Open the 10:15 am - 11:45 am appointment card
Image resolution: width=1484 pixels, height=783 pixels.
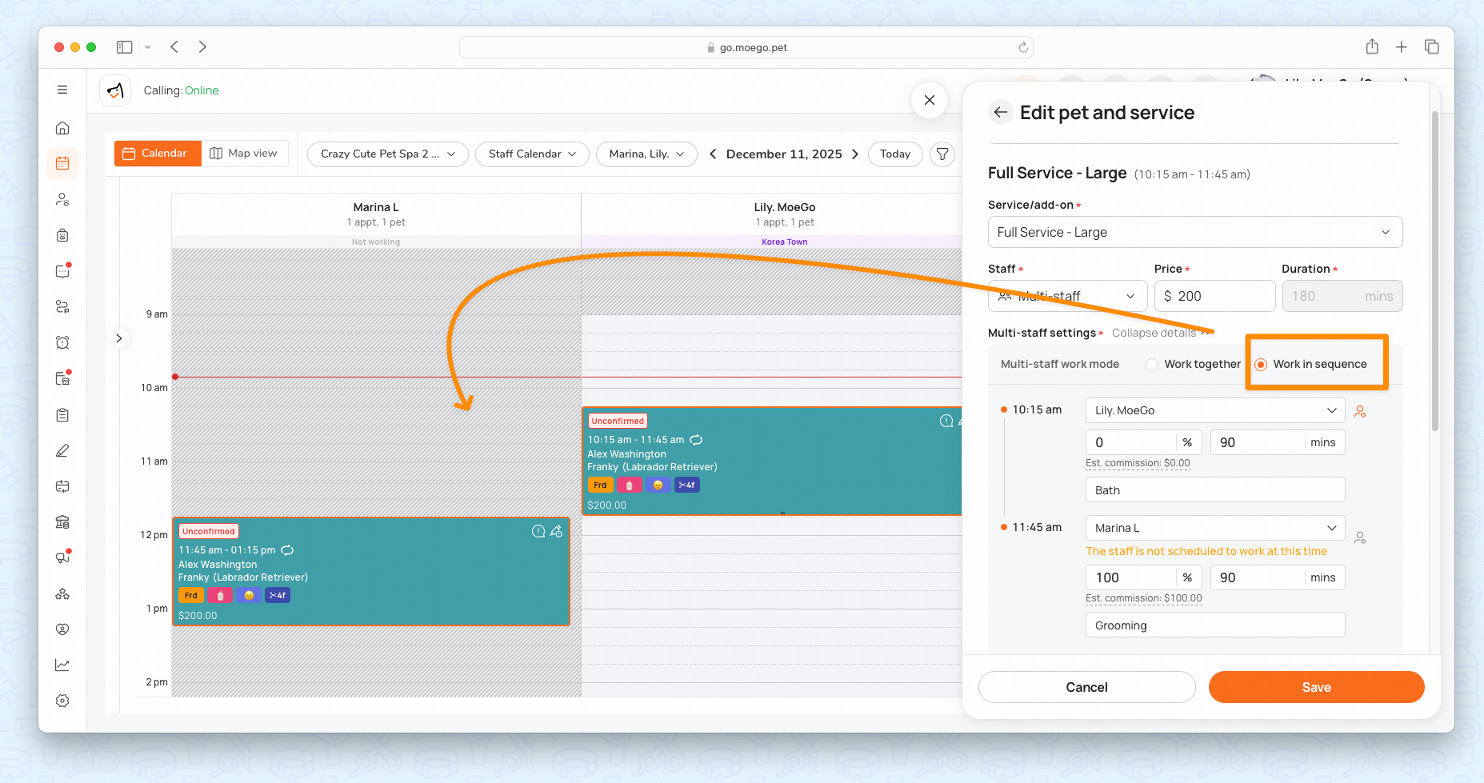(772, 461)
